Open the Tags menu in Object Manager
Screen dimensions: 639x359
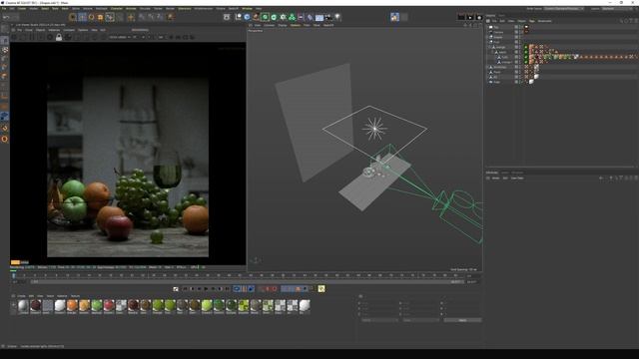click(x=532, y=21)
